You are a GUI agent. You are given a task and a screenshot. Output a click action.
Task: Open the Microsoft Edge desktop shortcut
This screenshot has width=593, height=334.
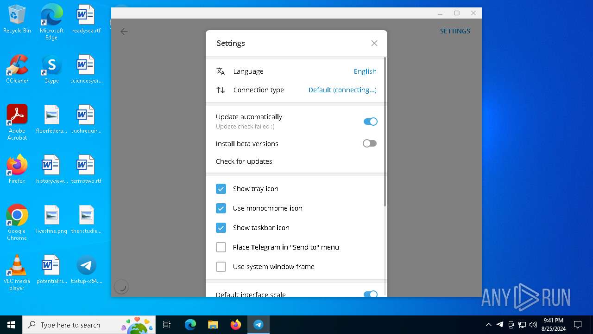51,22
